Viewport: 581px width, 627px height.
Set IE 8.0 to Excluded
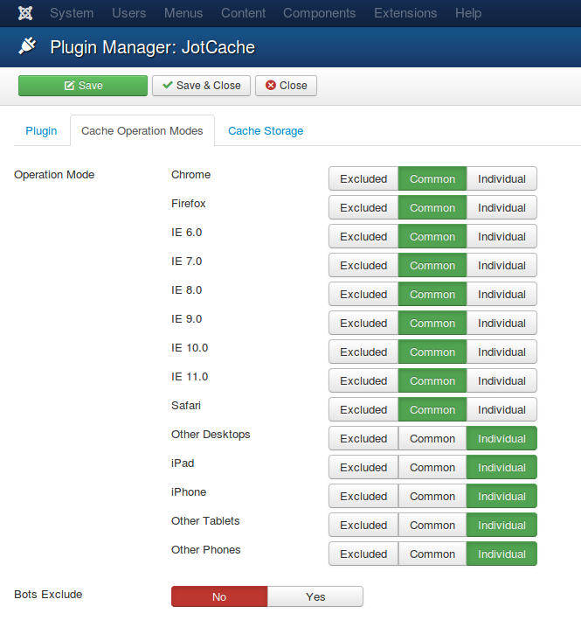pos(363,294)
